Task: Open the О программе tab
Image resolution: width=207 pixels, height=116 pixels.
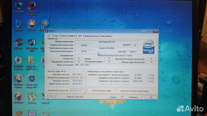Action: tap(105, 36)
